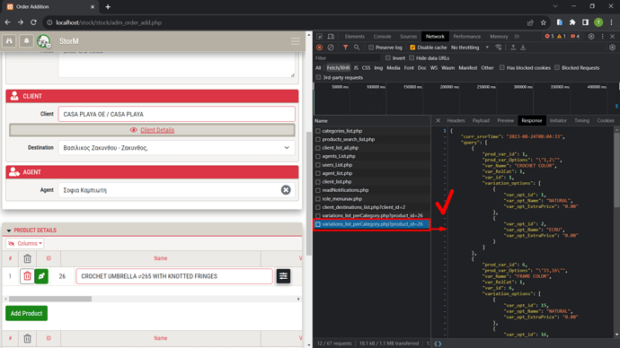Screen dimensions: 620x348
Task: Click the notification bell icon in StorM header
Action: tap(26, 41)
